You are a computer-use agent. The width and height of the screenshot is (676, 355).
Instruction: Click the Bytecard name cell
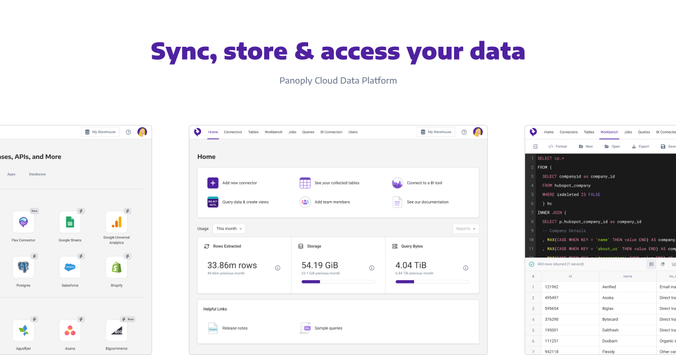coord(628,319)
